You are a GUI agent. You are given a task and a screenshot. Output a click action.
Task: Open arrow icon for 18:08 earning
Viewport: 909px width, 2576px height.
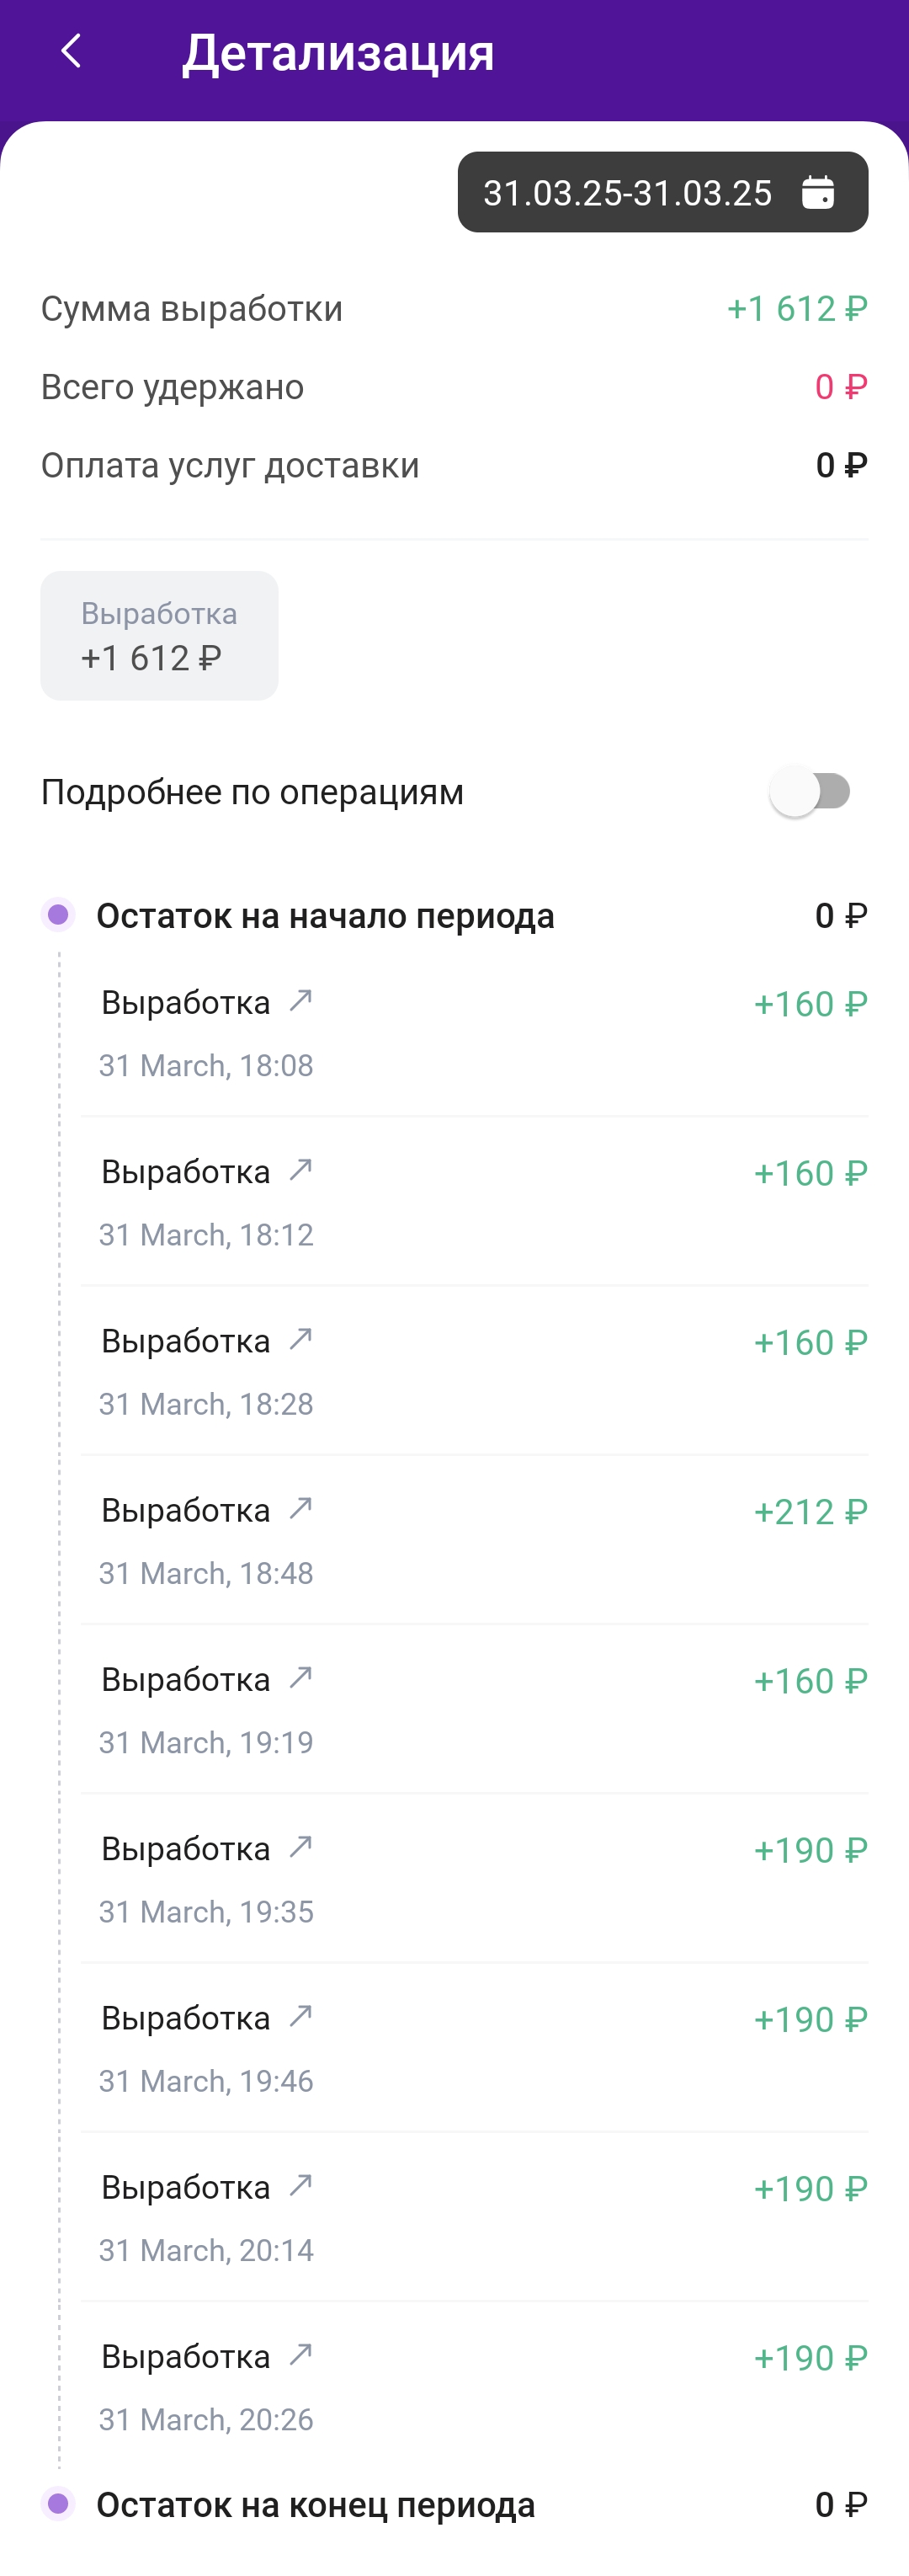click(x=301, y=1001)
